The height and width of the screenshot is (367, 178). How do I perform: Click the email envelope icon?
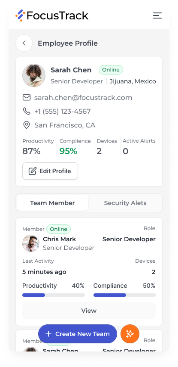27,97
